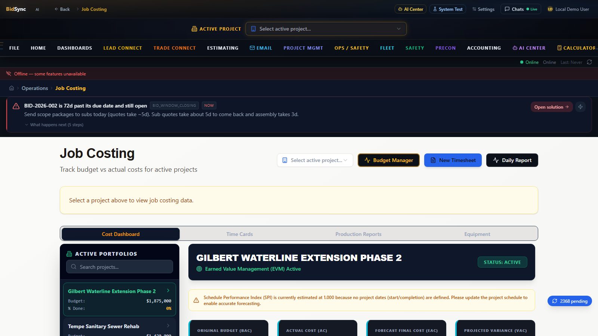Click the STATUS: ACTIVE badge
Viewport: 598px width, 336px height.
pyautogui.click(x=502, y=262)
